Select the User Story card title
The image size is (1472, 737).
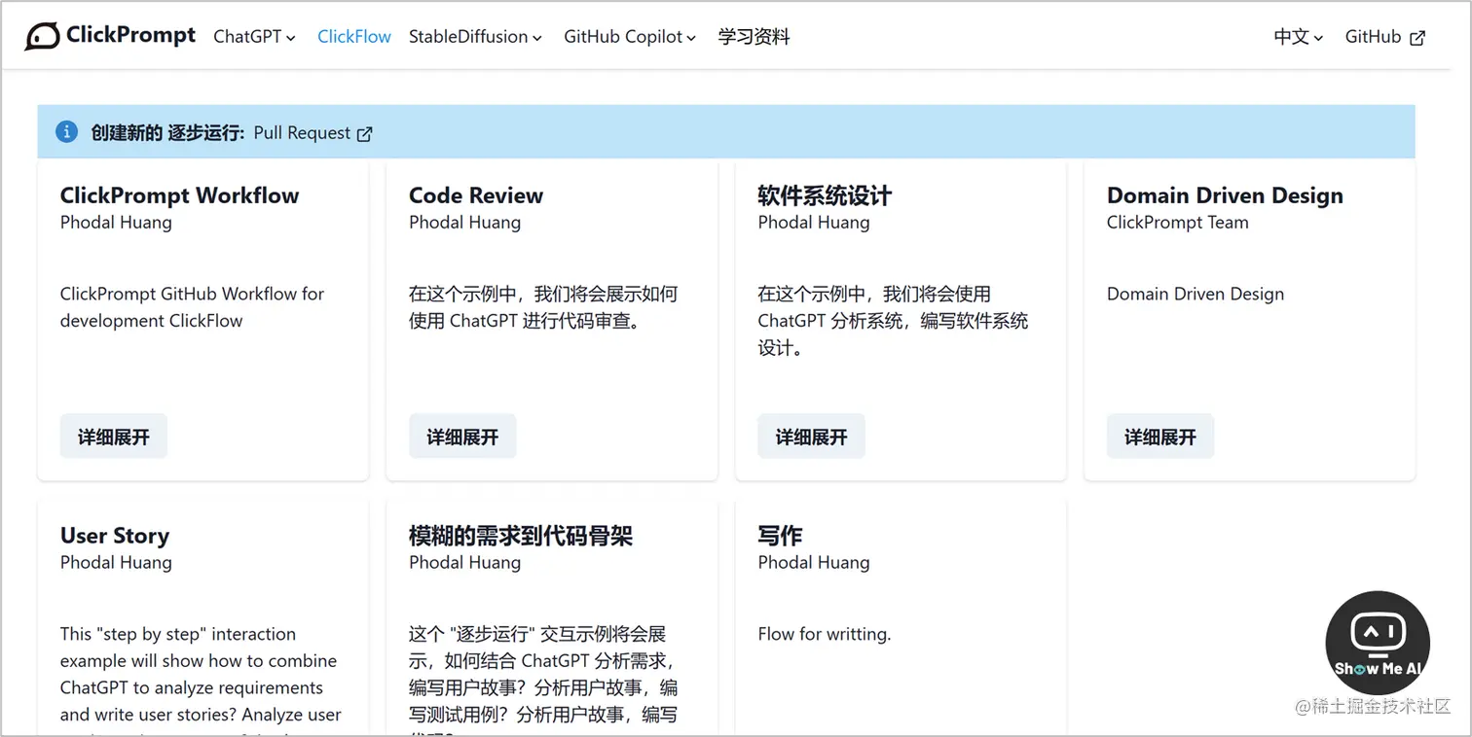(115, 536)
